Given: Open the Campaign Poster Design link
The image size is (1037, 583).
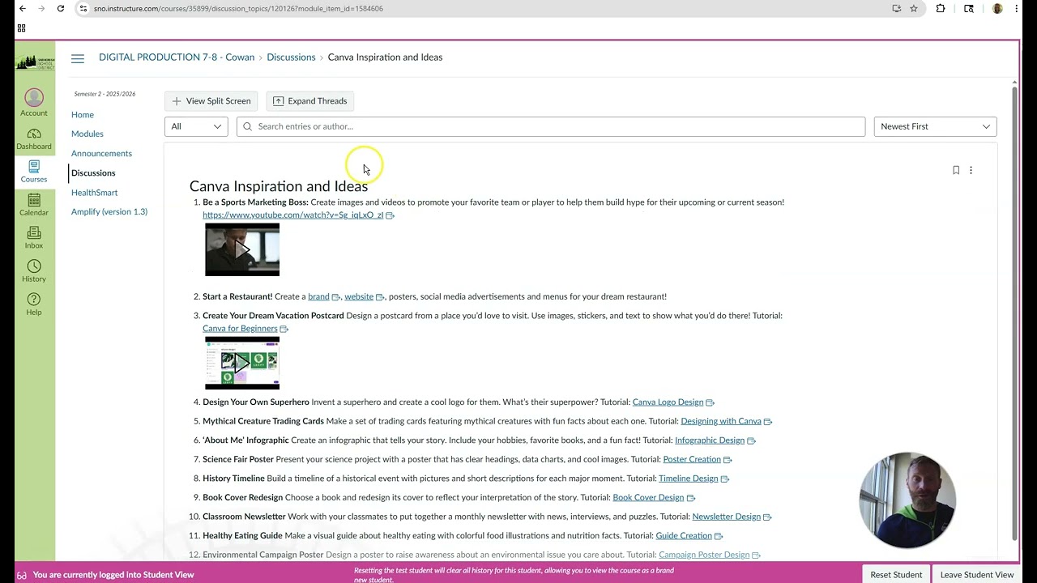Looking at the screenshot, I should pyautogui.click(x=704, y=555).
